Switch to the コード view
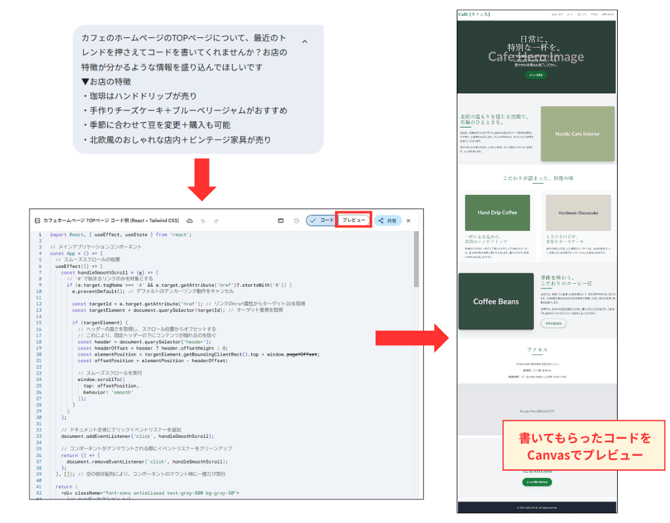Viewport: 670px width, 523px height. click(x=325, y=220)
